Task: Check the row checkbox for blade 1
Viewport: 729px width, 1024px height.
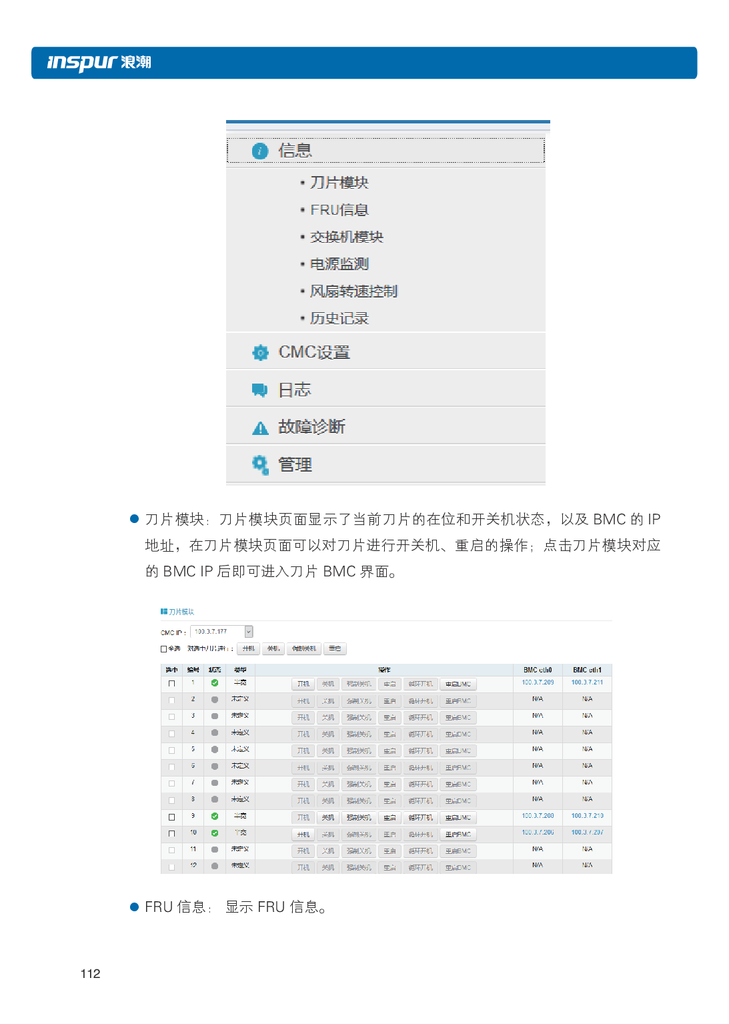Action: coord(170,684)
